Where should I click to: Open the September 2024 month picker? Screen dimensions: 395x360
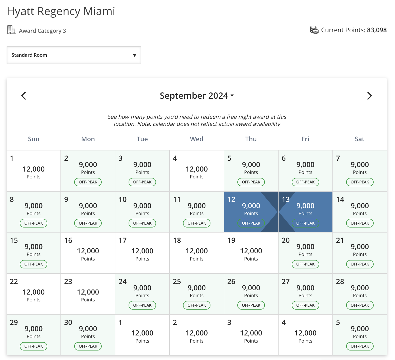(197, 96)
